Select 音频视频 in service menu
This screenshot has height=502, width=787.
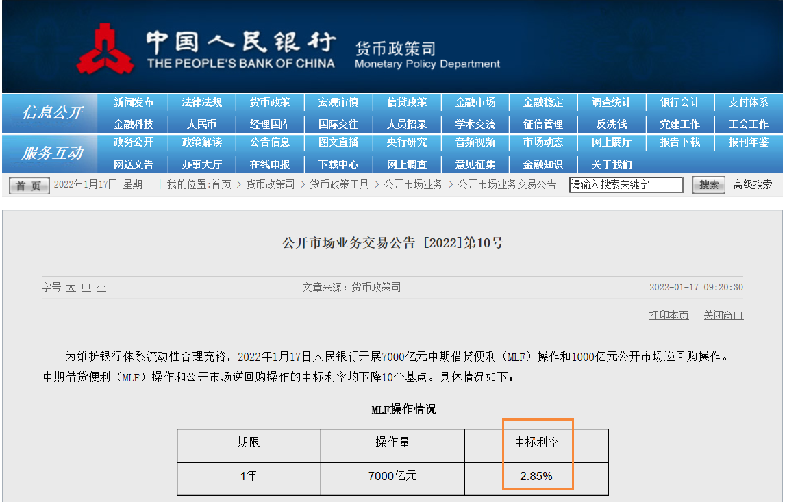(475, 142)
